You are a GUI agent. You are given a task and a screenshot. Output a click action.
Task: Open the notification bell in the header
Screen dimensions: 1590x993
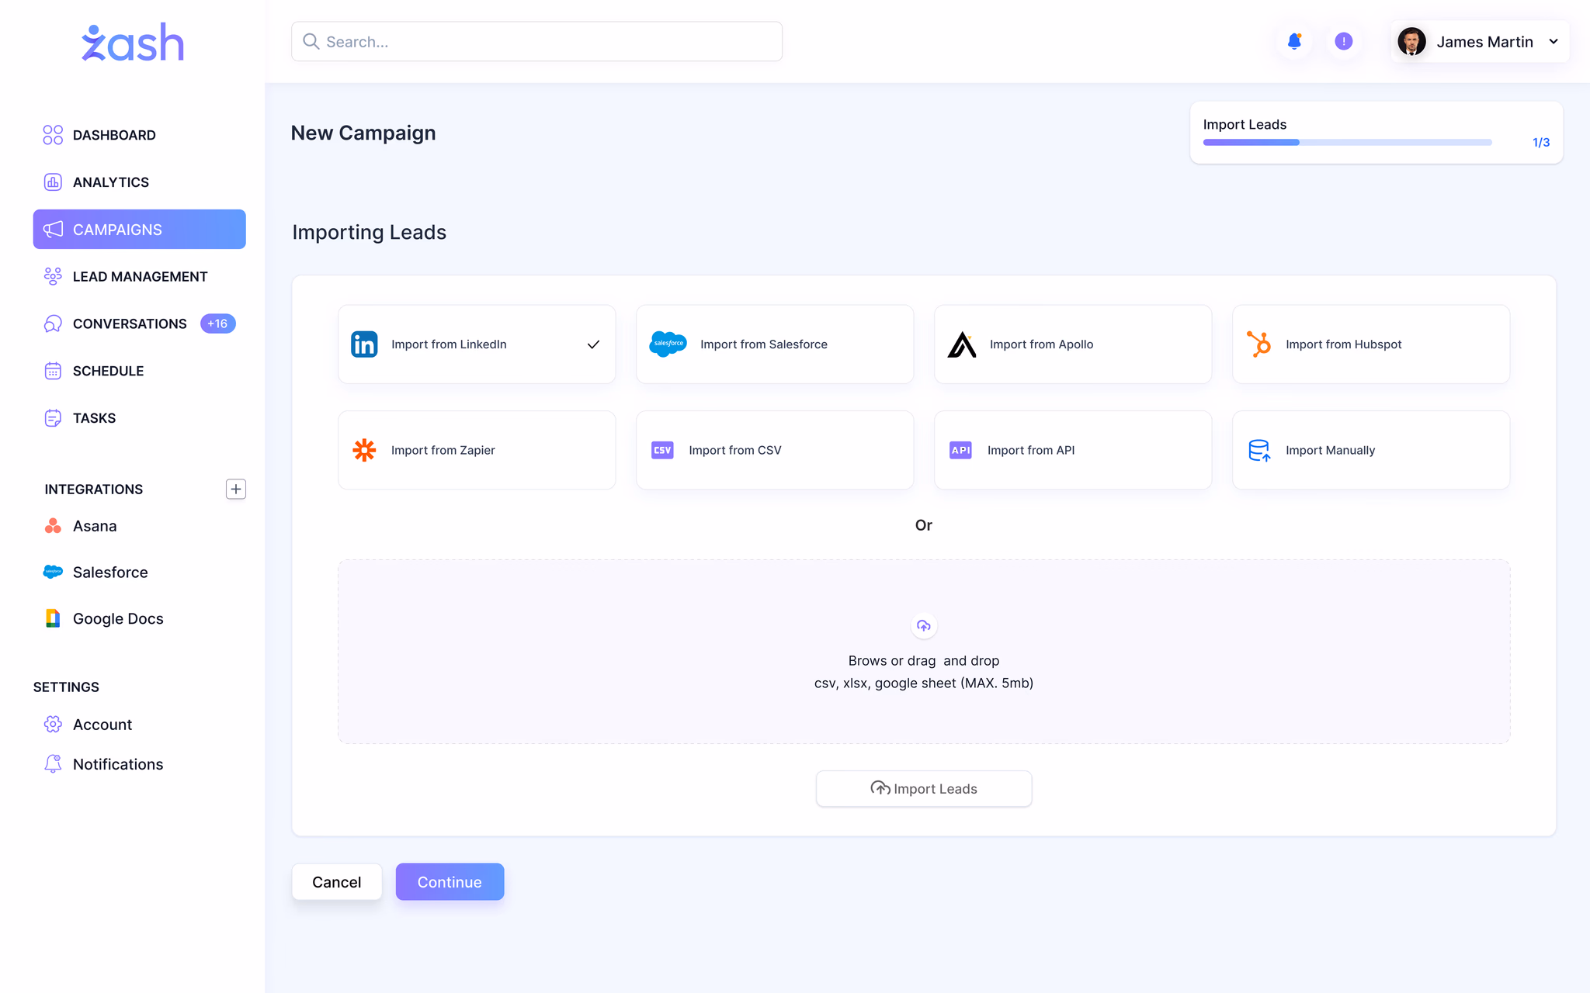click(1294, 42)
